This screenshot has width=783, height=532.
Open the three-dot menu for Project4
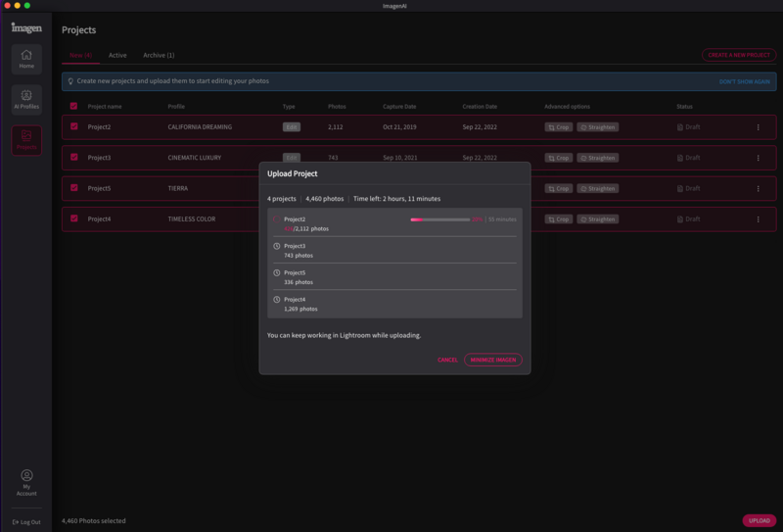pos(758,219)
